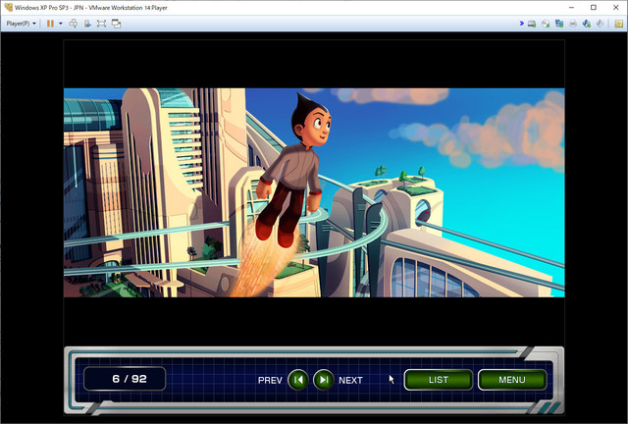Click the NEXT text label
This screenshot has height=424, width=628.
(350, 380)
